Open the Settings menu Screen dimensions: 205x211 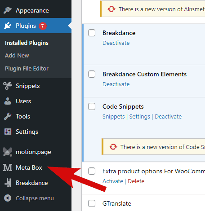36,132
